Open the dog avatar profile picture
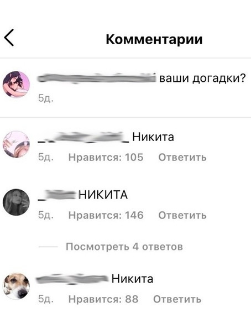251x334 pixels. click(x=16, y=286)
